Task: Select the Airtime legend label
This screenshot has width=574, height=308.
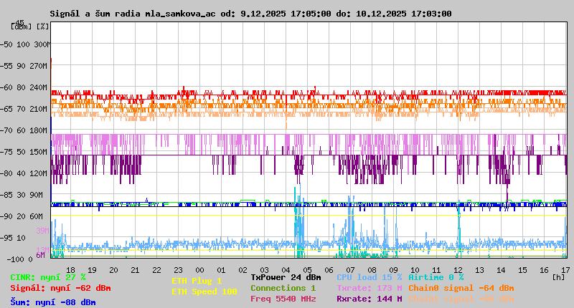Action: pos(436,277)
